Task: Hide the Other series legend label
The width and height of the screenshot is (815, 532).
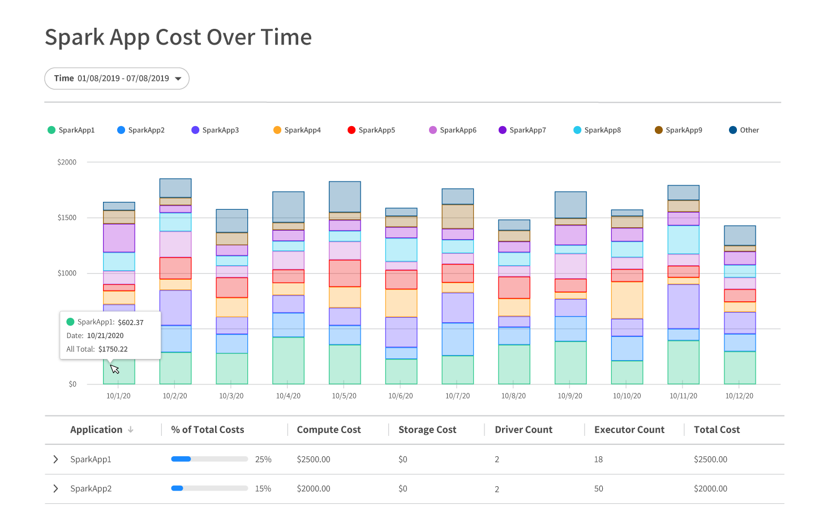Action: click(x=749, y=130)
